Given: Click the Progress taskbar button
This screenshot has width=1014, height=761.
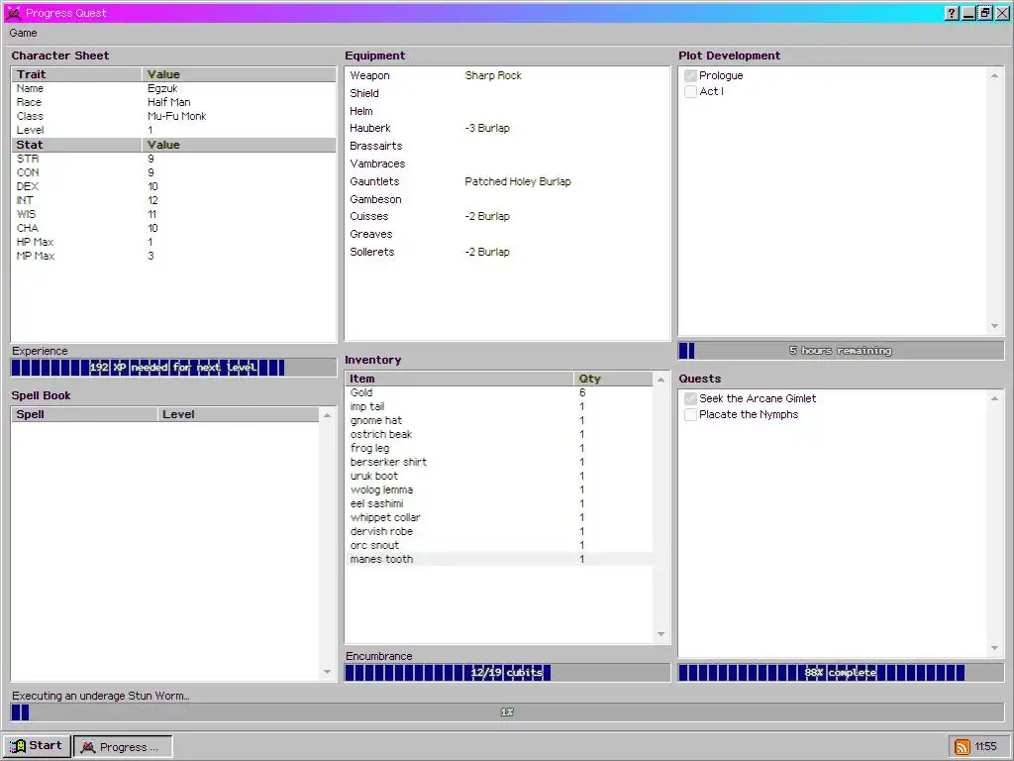Looking at the screenshot, I should click(123, 747).
